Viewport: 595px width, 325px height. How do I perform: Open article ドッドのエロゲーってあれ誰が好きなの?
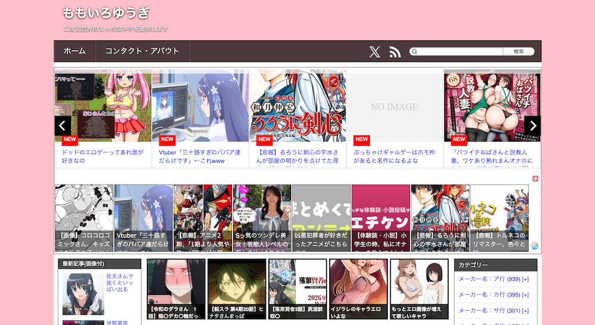(103, 157)
